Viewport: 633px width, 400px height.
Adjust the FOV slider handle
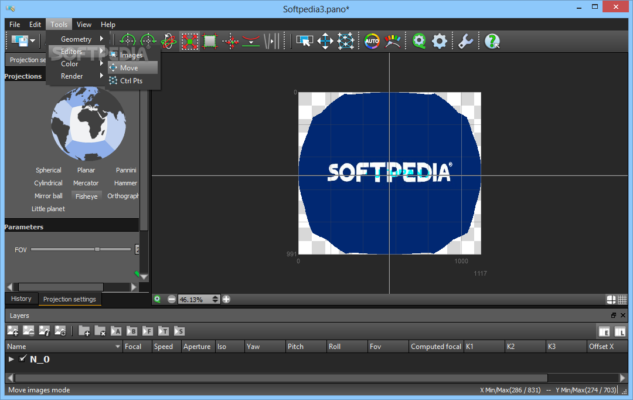[97, 249]
